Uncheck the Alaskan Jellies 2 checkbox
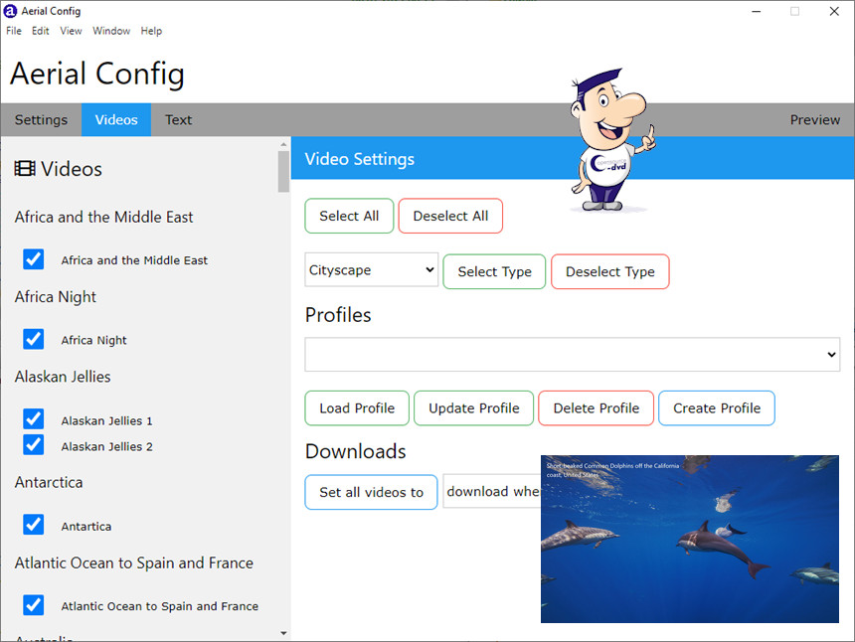 tap(34, 445)
